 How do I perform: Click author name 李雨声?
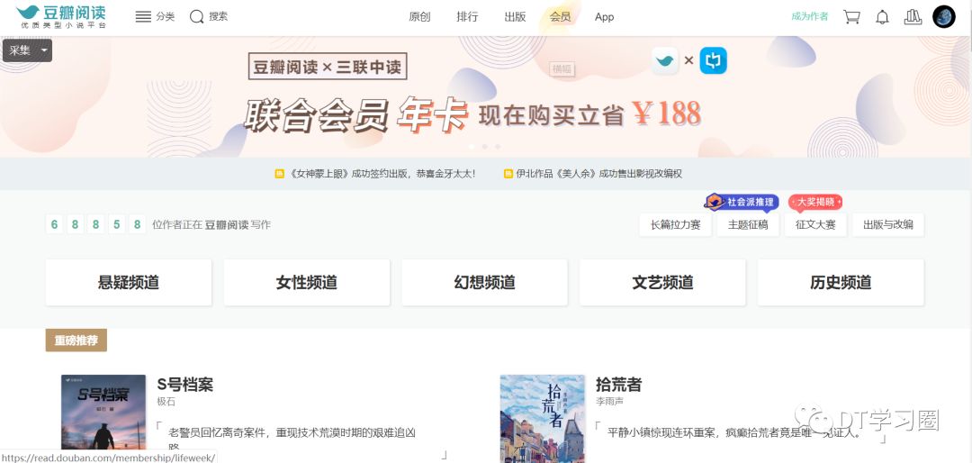609,402
